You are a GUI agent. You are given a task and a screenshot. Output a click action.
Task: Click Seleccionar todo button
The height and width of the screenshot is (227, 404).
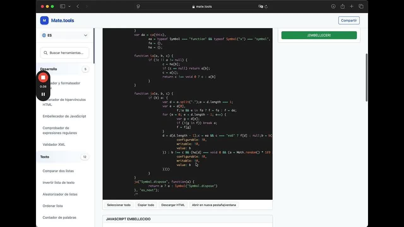click(x=119, y=205)
